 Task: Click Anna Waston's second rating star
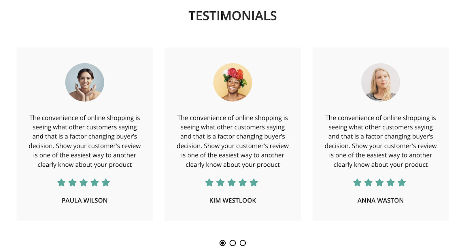pyautogui.click(x=369, y=183)
